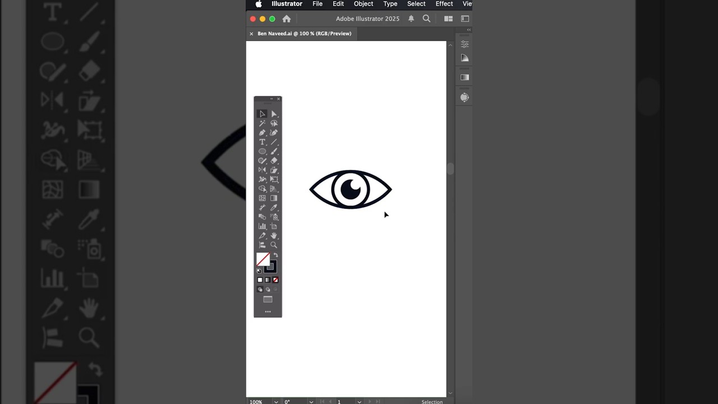The height and width of the screenshot is (404, 718).
Task: Switch to Draw Normal mode
Action: 260,290
